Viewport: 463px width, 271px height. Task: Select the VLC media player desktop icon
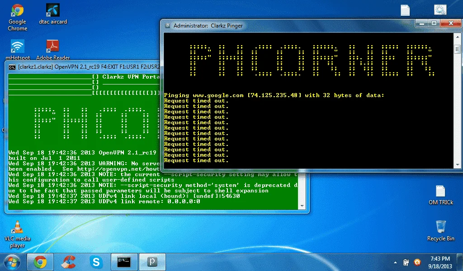click(17, 234)
